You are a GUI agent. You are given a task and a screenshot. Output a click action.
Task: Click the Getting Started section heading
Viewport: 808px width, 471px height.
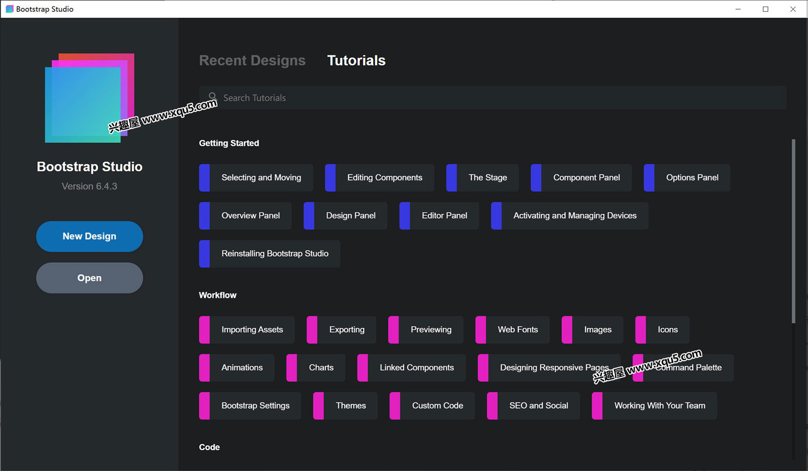(x=229, y=143)
